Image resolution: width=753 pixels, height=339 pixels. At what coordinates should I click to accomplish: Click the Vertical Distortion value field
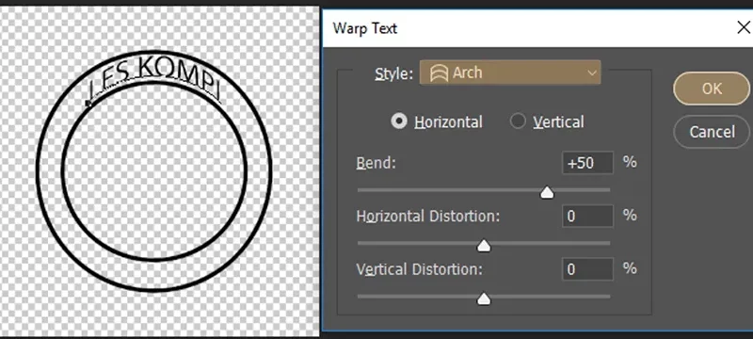point(587,269)
